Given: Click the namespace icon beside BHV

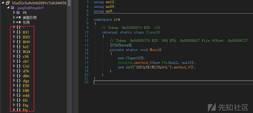Looking at the screenshot, I should point(19,42).
